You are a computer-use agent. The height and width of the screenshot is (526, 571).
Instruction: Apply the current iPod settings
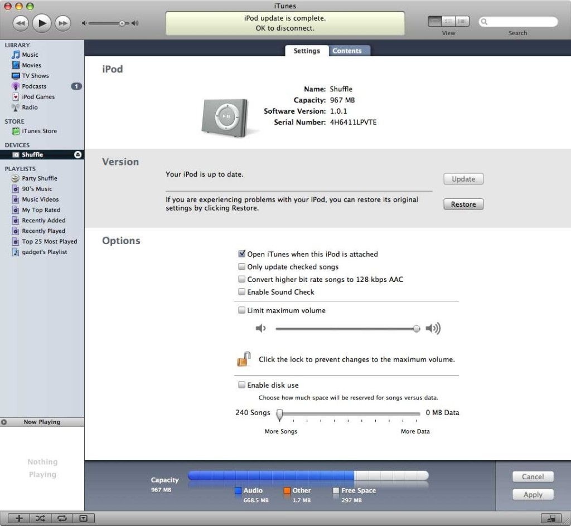coord(532,494)
